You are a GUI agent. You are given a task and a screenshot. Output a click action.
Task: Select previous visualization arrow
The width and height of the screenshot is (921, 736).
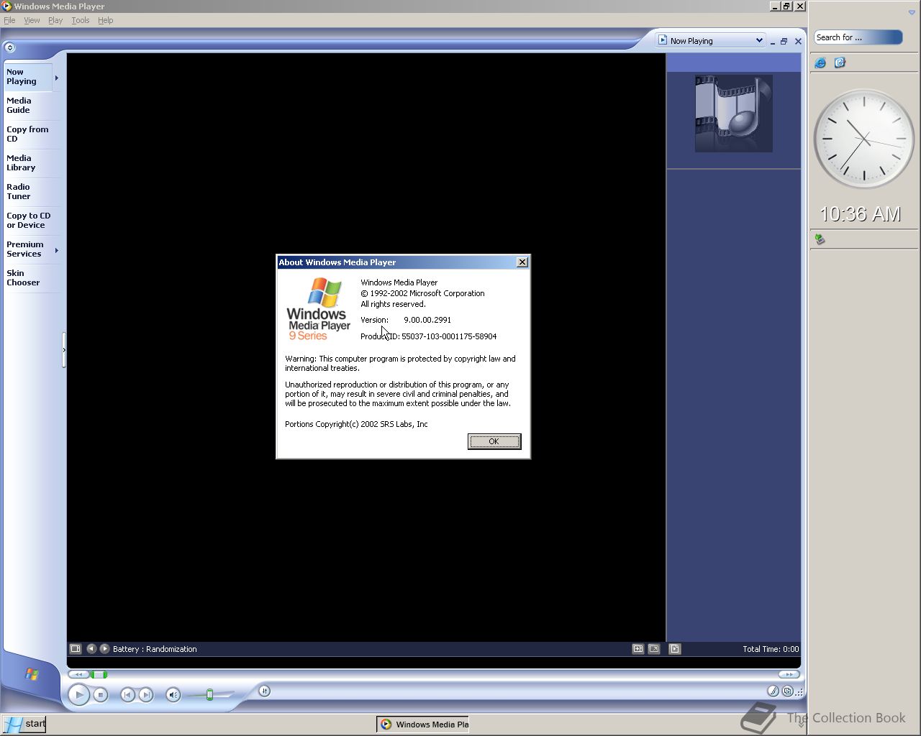[91, 648]
